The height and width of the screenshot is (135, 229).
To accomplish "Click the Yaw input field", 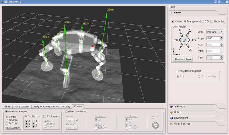I will pos(213,58).
